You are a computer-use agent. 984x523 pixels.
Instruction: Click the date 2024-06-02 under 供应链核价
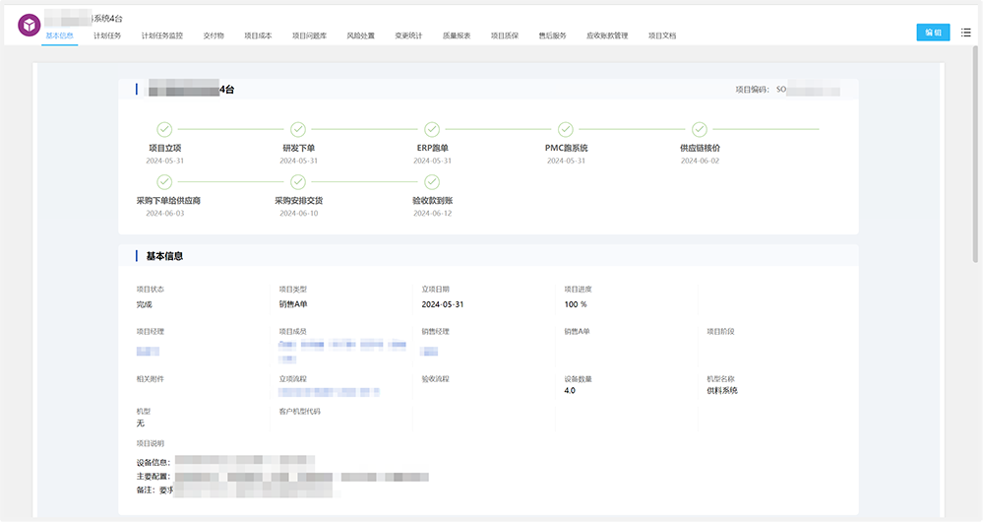coord(700,161)
